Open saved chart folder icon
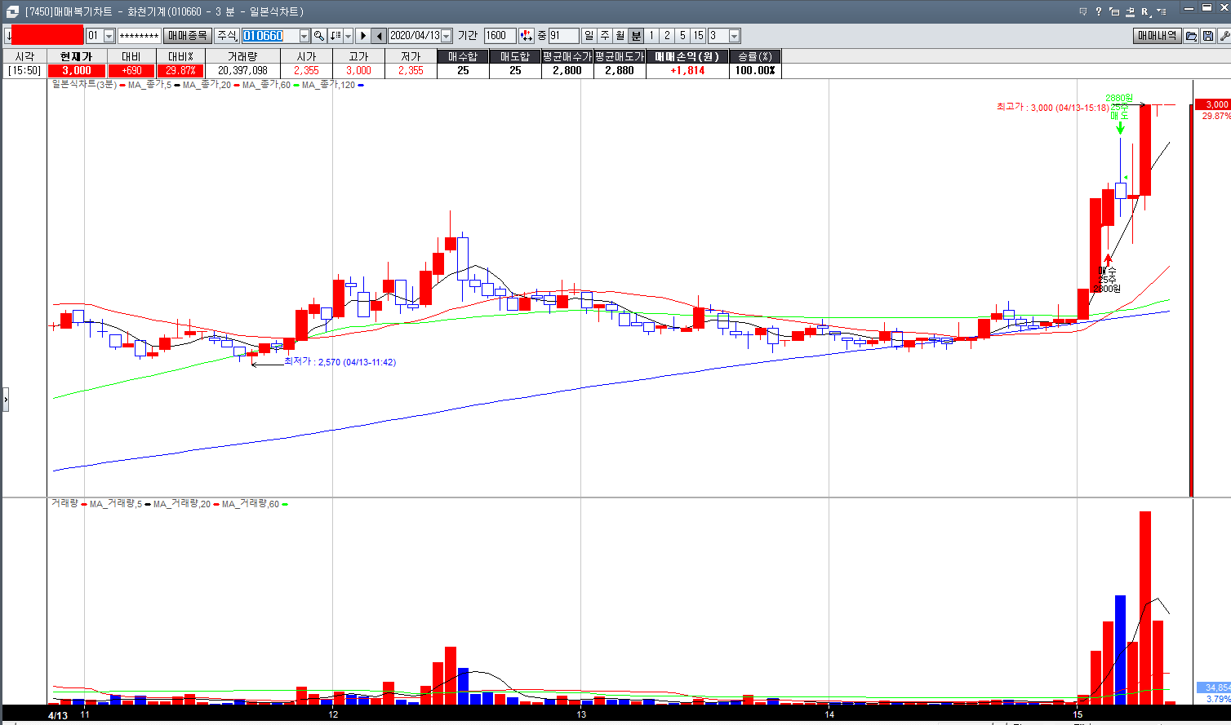This screenshot has height=725, width=1231. (x=1191, y=36)
